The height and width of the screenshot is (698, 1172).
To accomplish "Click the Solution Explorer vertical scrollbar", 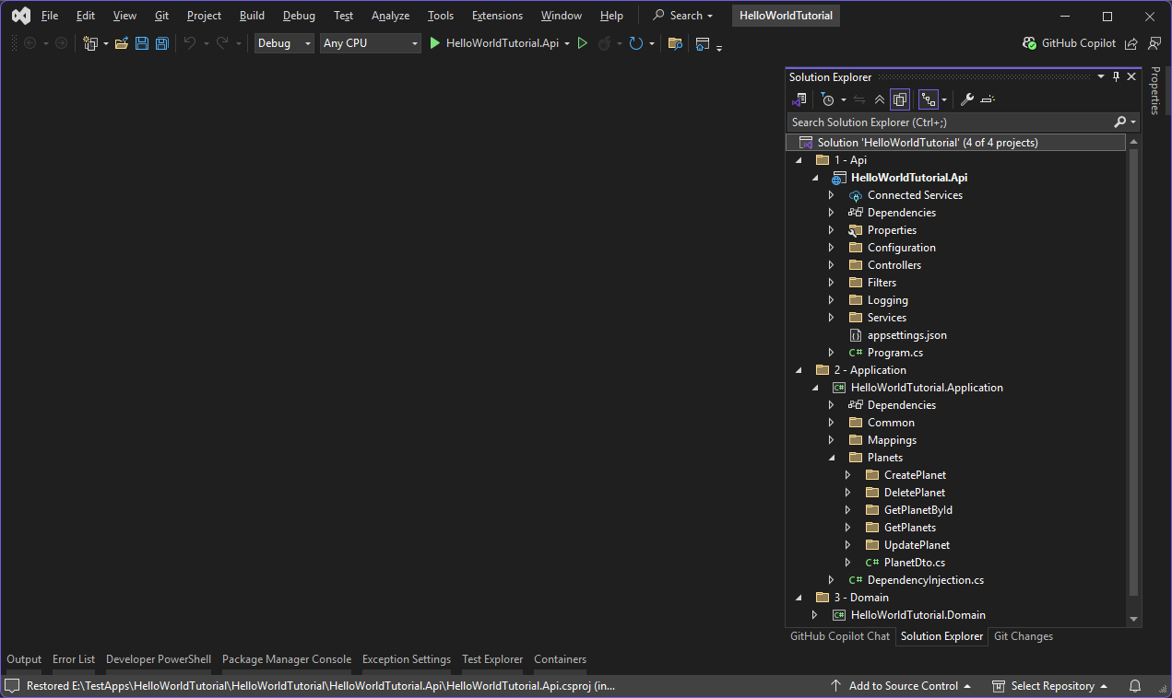I will 1133,371.
